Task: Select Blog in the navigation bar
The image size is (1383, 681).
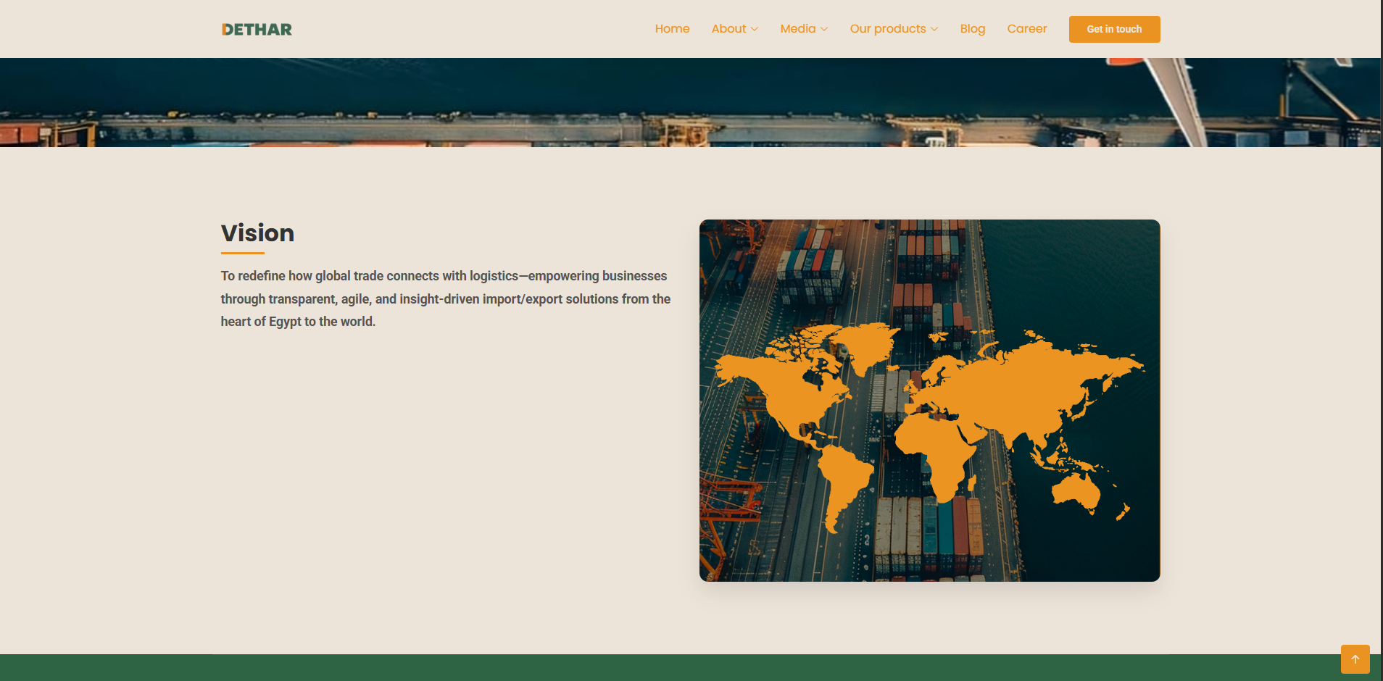Action: pos(972,29)
